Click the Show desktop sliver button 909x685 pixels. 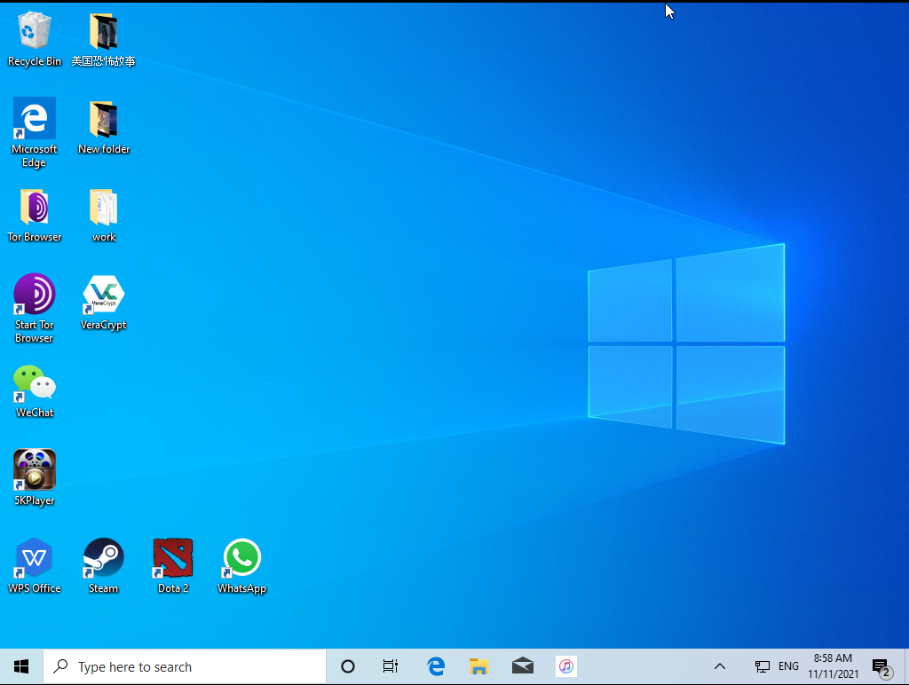(905, 666)
